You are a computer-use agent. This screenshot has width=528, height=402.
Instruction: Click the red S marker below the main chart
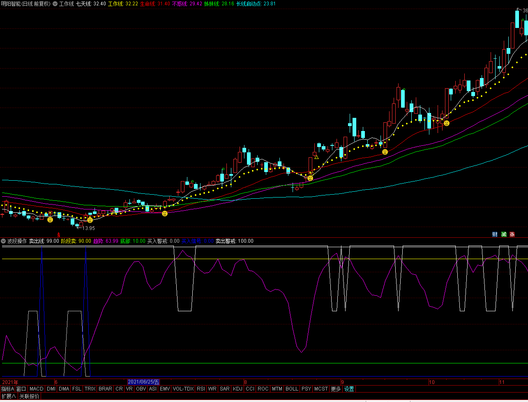coord(58,234)
